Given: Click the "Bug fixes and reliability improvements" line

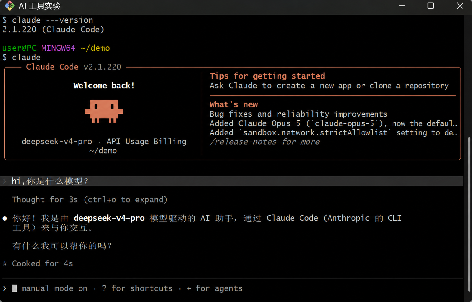Looking at the screenshot, I should pos(298,114).
